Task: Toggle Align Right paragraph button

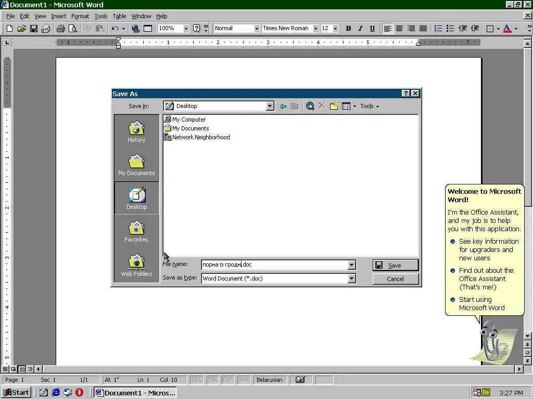Action: click(x=411, y=29)
